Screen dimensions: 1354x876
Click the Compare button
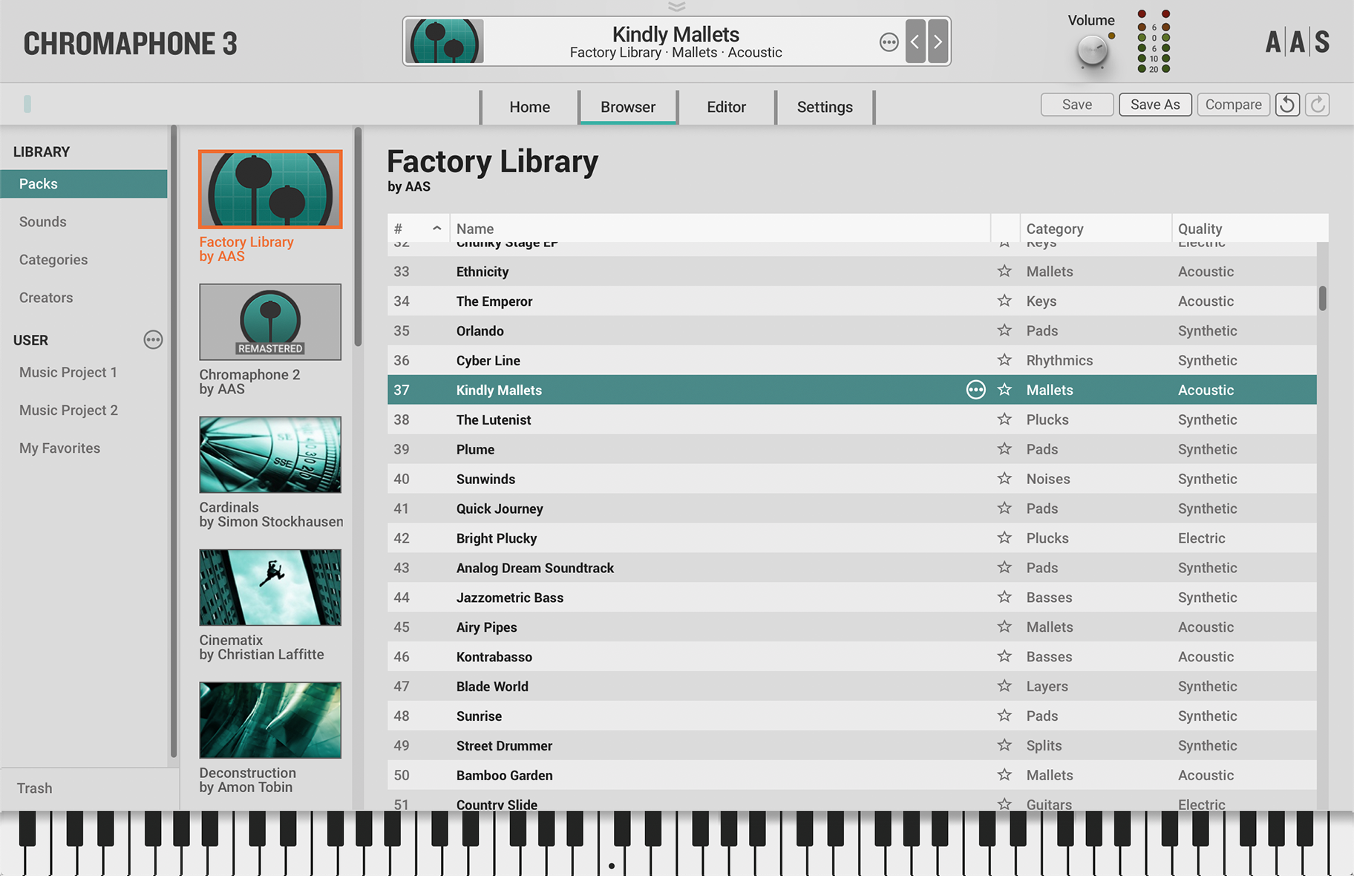[1233, 104]
